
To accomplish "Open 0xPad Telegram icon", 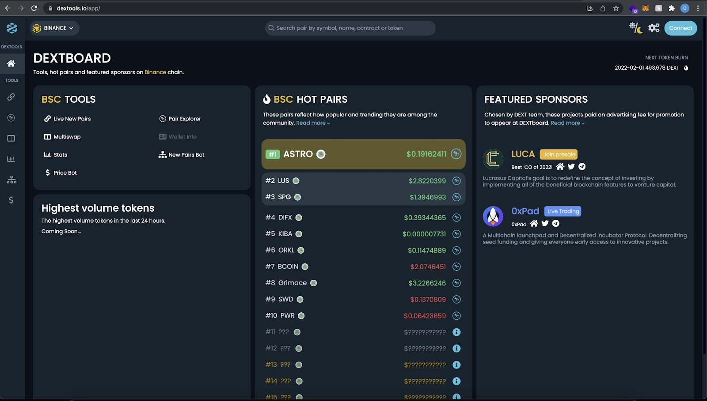I will 556,224.
